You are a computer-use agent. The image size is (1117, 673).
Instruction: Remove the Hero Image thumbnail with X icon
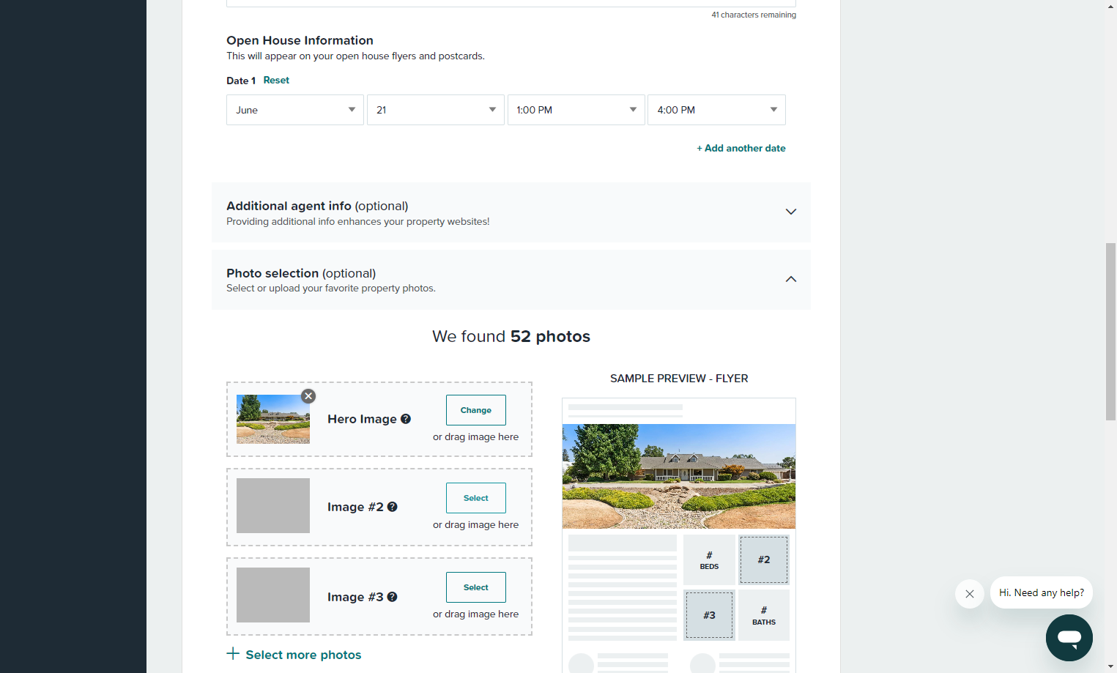(x=308, y=396)
